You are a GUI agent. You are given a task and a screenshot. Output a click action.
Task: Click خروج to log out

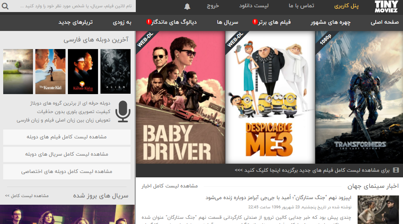click(213, 6)
